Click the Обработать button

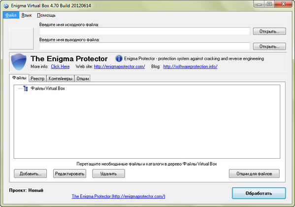(x=259, y=193)
